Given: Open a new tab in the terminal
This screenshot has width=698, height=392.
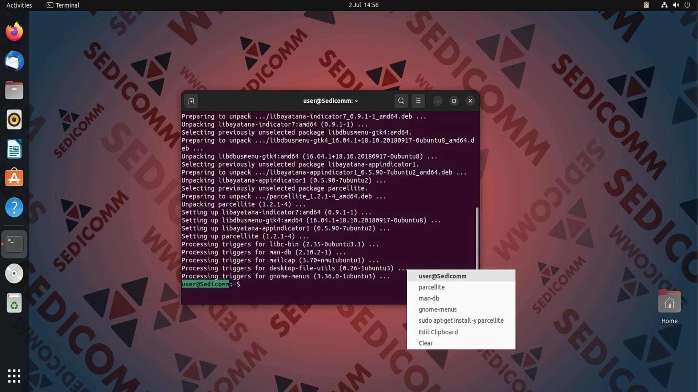Looking at the screenshot, I should click(x=191, y=101).
